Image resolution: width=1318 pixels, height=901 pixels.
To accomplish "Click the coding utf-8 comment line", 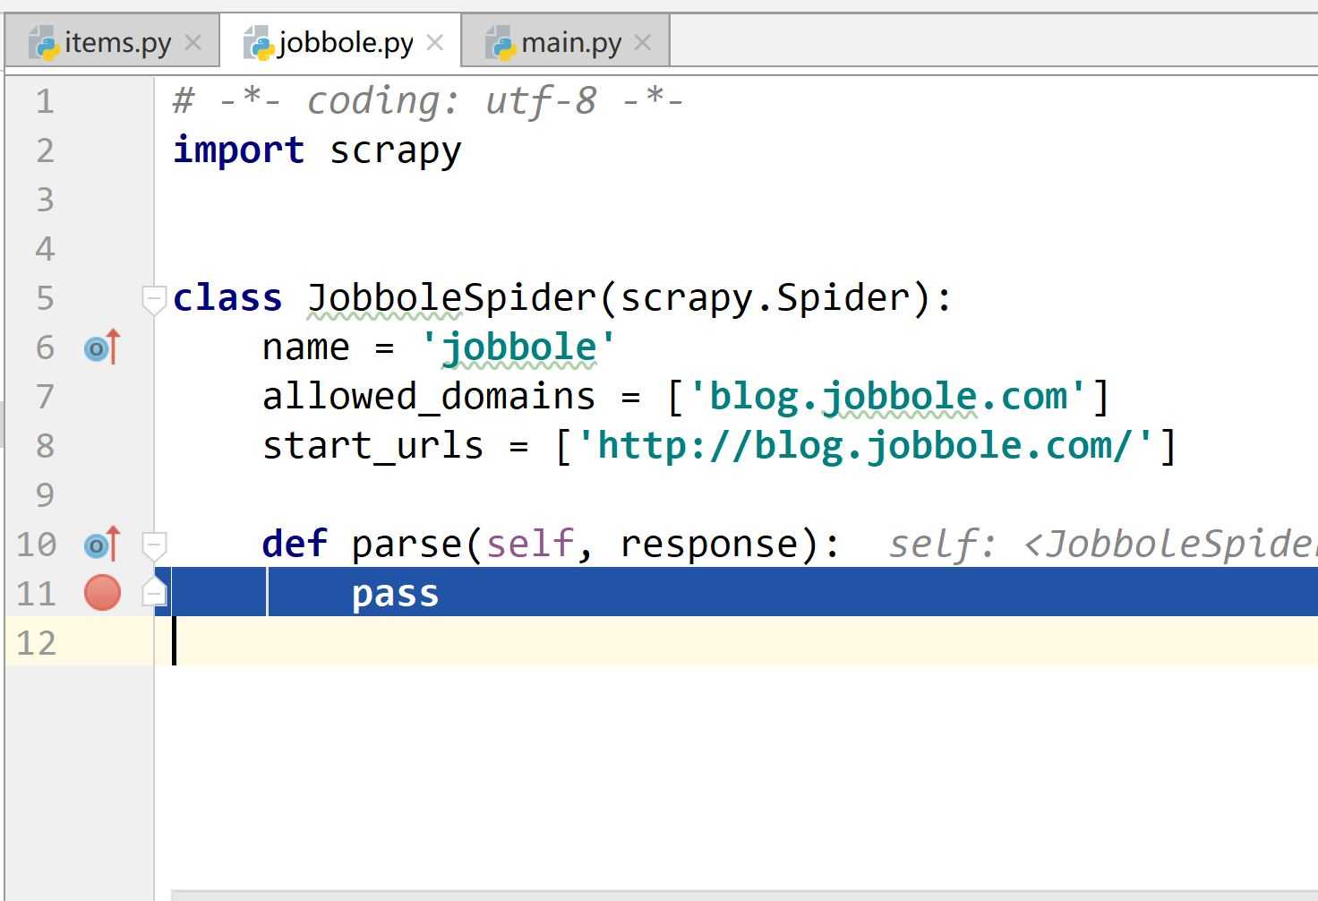I will [x=428, y=101].
